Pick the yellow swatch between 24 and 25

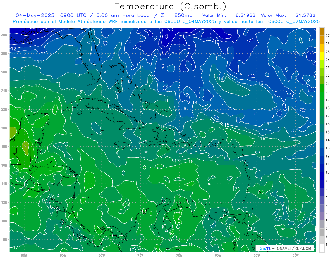pos(322,56)
